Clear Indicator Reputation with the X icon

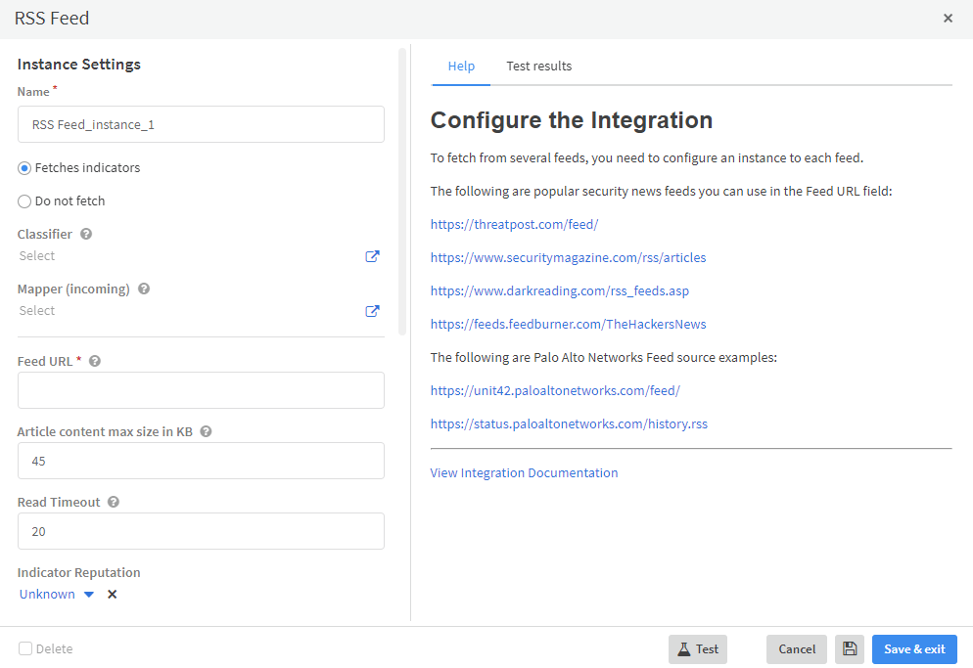point(112,595)
